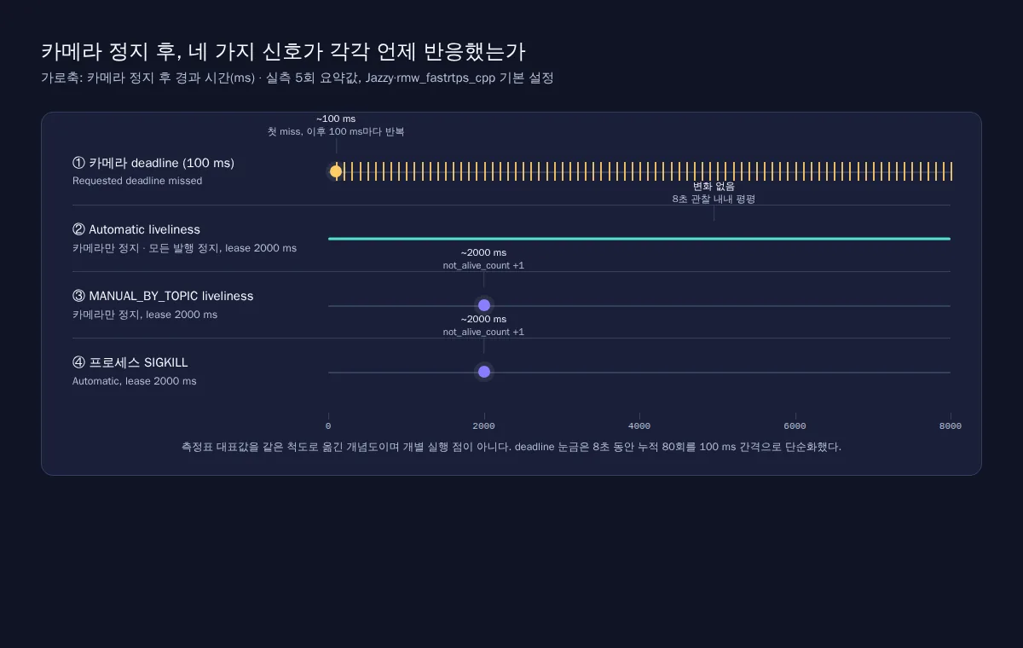Click '카메라만 정지, lease 2000 ms' sublabel

coord(145,315)
